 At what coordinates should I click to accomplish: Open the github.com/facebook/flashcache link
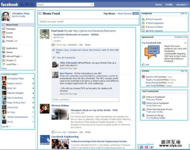(x=94, y=31)
